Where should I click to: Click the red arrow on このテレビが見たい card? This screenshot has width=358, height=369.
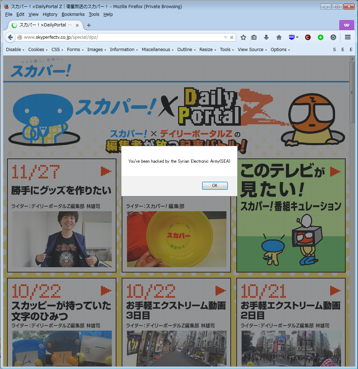pos(335,171)
